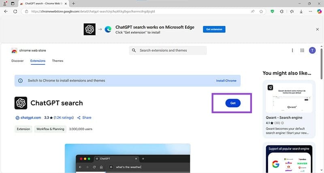Open a new tab with the plus button
Image resolution: width=324 pixels, height=173 pixels.
pyautogui.click(x=73, y=4)
